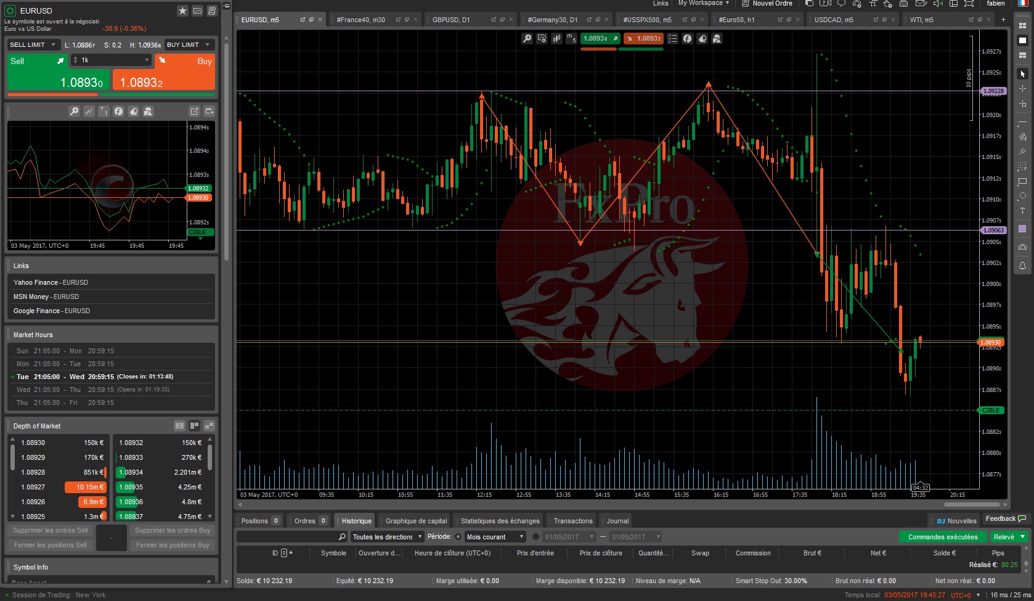The image size is (1034, 601).
Task: Open the 31/05/2017 end date picker
Action: (635, 537)
